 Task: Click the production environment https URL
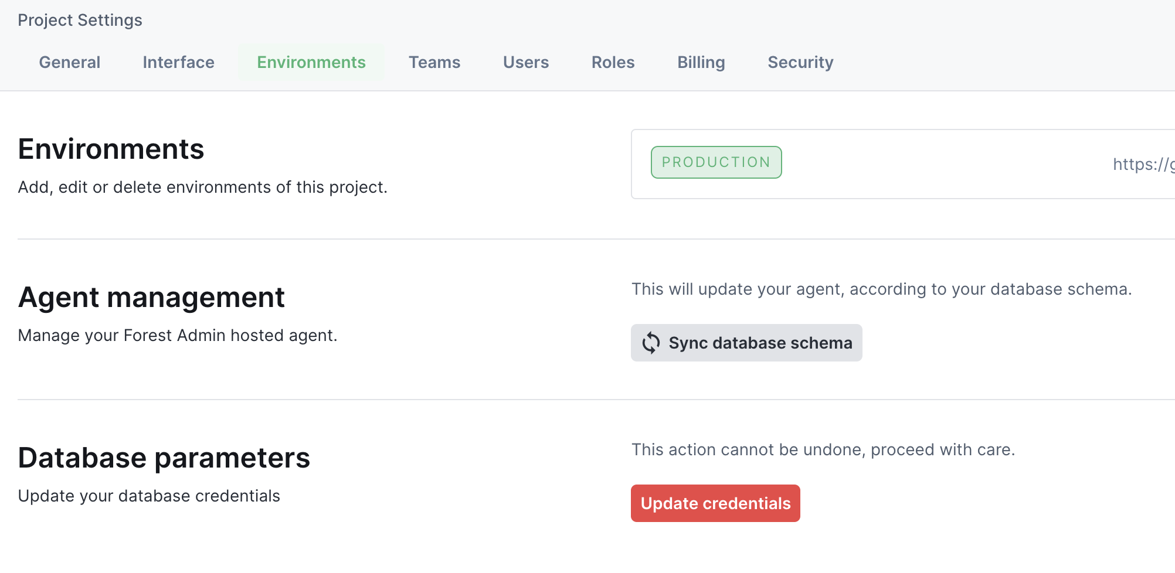tap(1143, 165)
